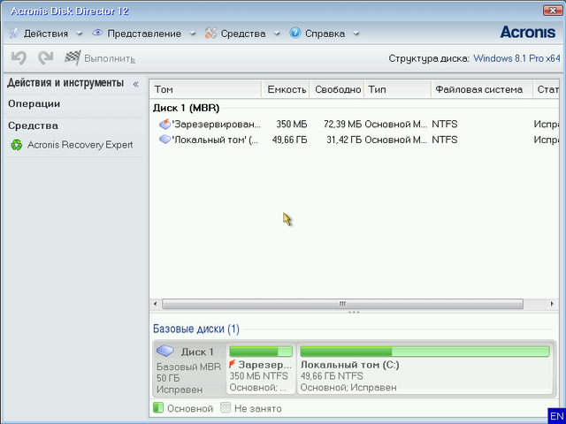The image size is (566, 424).
Task: Click the Диск 1 disk icon in bottom panel
Action: coord(165,351)
